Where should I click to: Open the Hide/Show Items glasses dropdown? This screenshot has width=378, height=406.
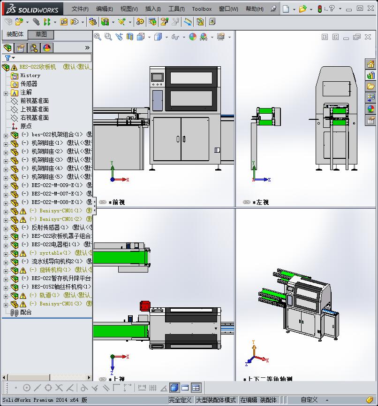coord(184,37)
